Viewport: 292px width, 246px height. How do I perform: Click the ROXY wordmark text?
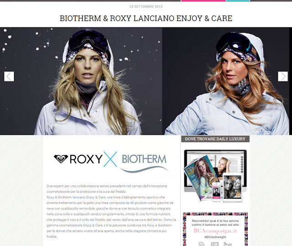click(86, 159)
